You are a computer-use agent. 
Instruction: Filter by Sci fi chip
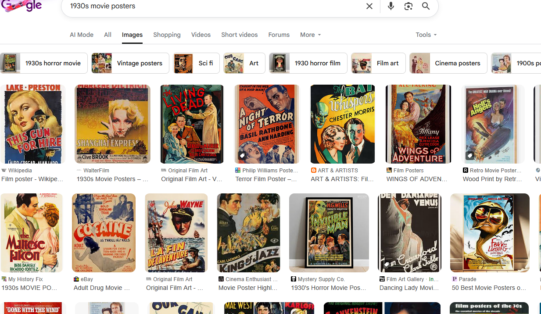196,63
